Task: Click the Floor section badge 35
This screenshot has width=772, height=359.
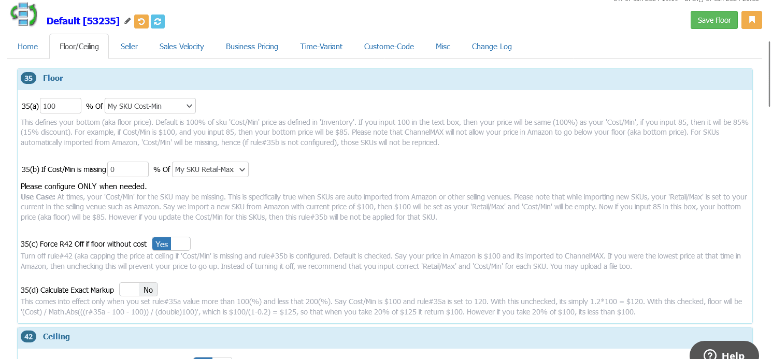Action: tap(28, 78)
